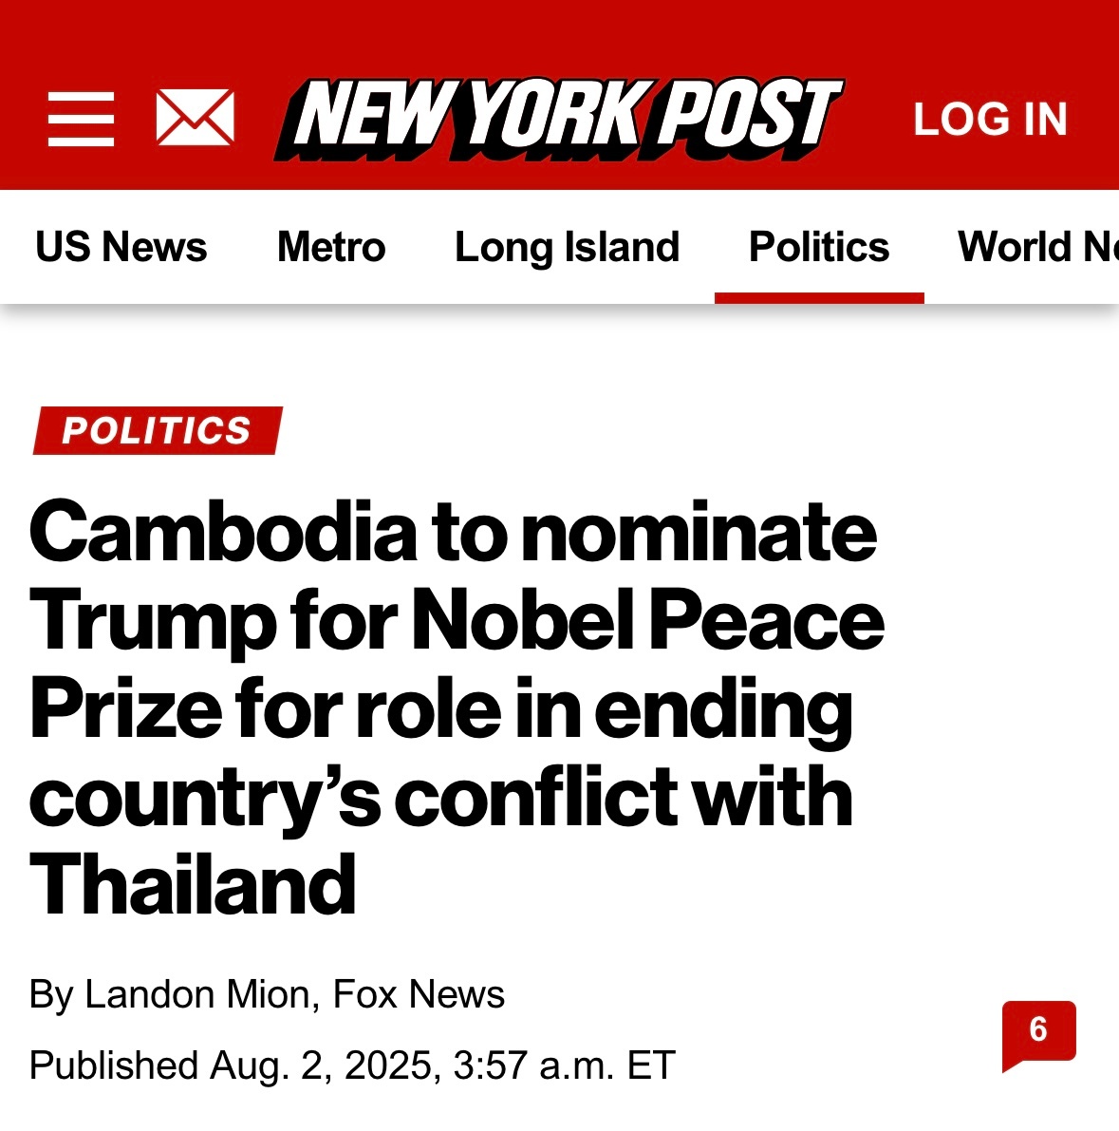The image size is (1119, 1131).
Task: Click LOG IN in the header
Action: (990, 120)
